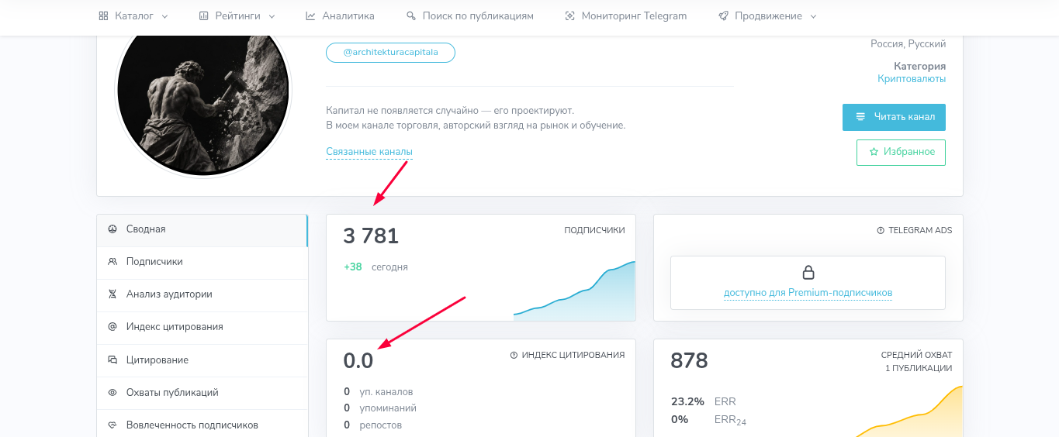
Task: Click the Анализ аудитории hourglass icon
Action: (112, 294)
